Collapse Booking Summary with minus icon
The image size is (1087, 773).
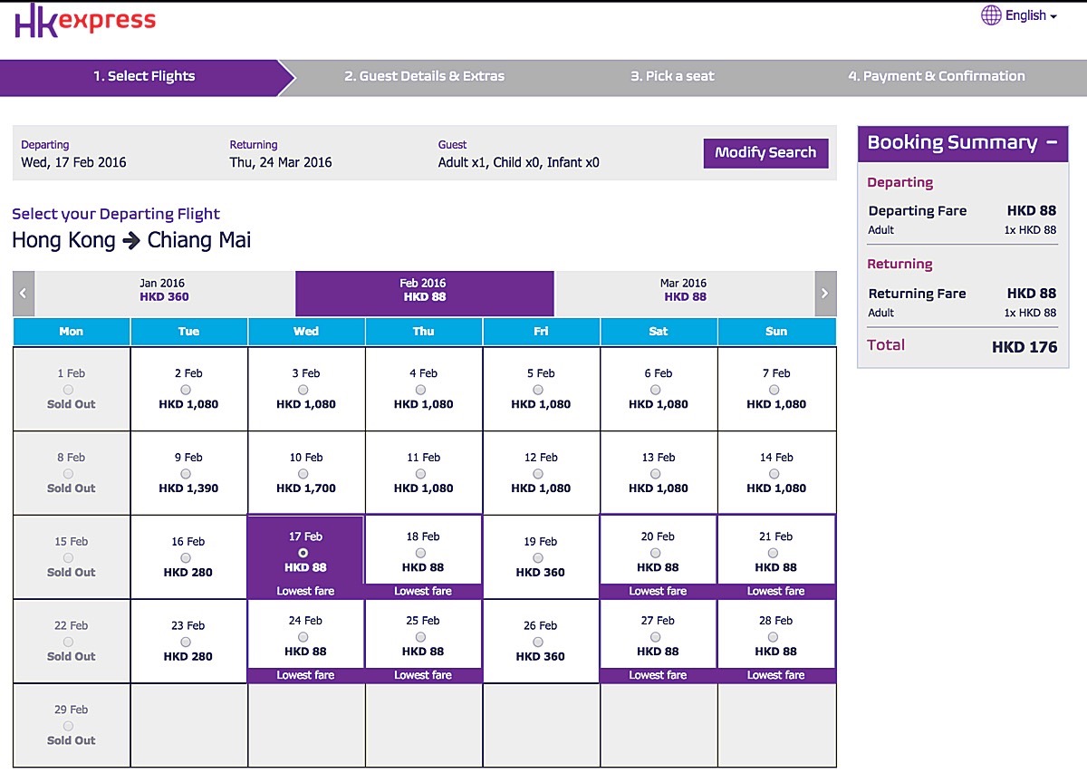1052,142
